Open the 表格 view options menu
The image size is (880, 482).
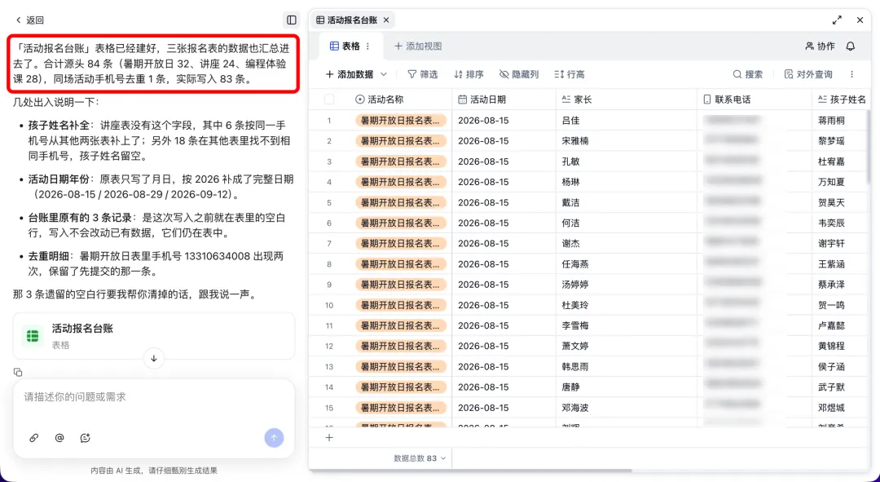tap(367, 46)
